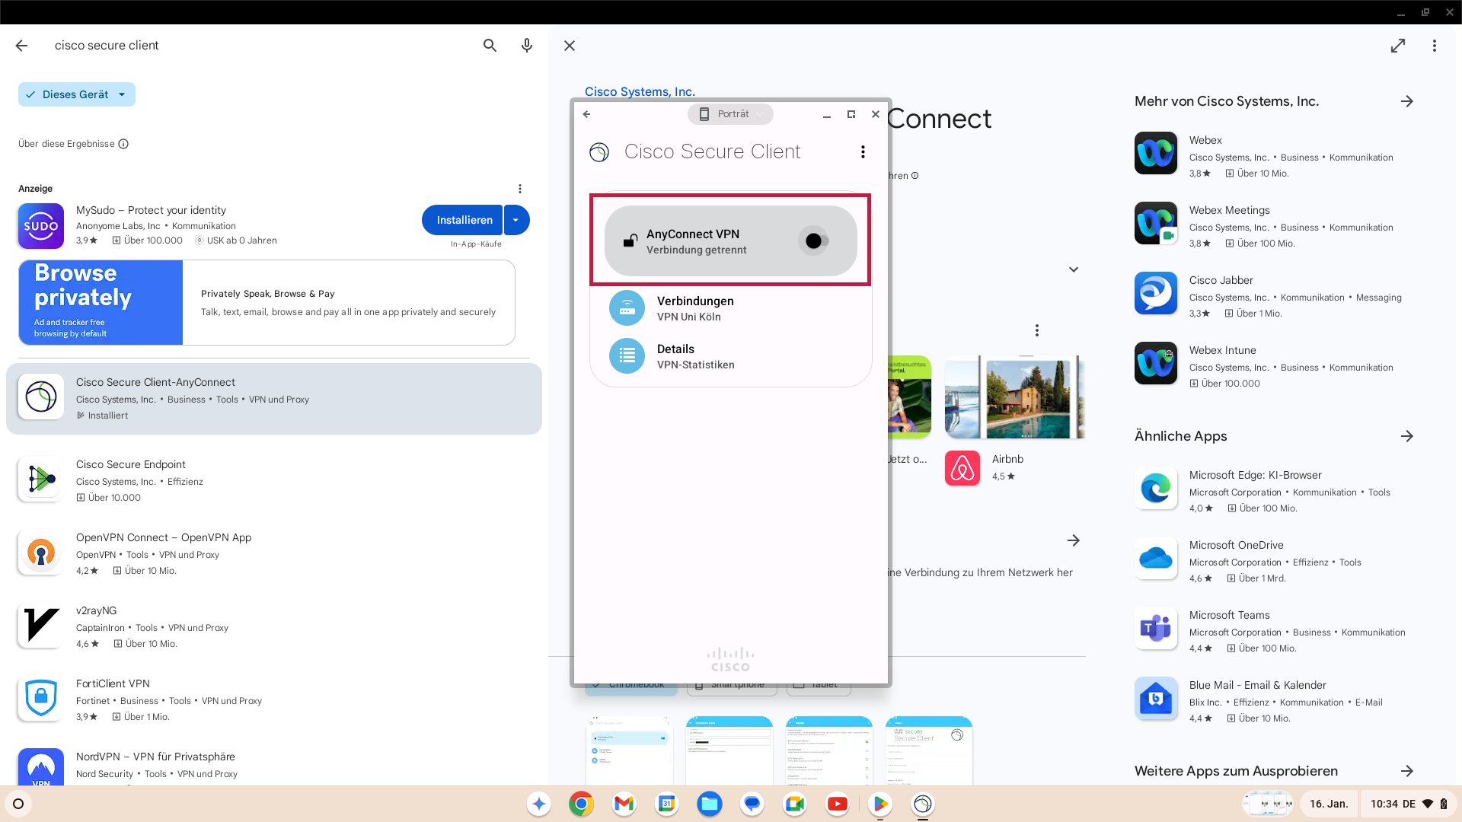Open ChromeOS launcher button

click(x=18, y=804)
